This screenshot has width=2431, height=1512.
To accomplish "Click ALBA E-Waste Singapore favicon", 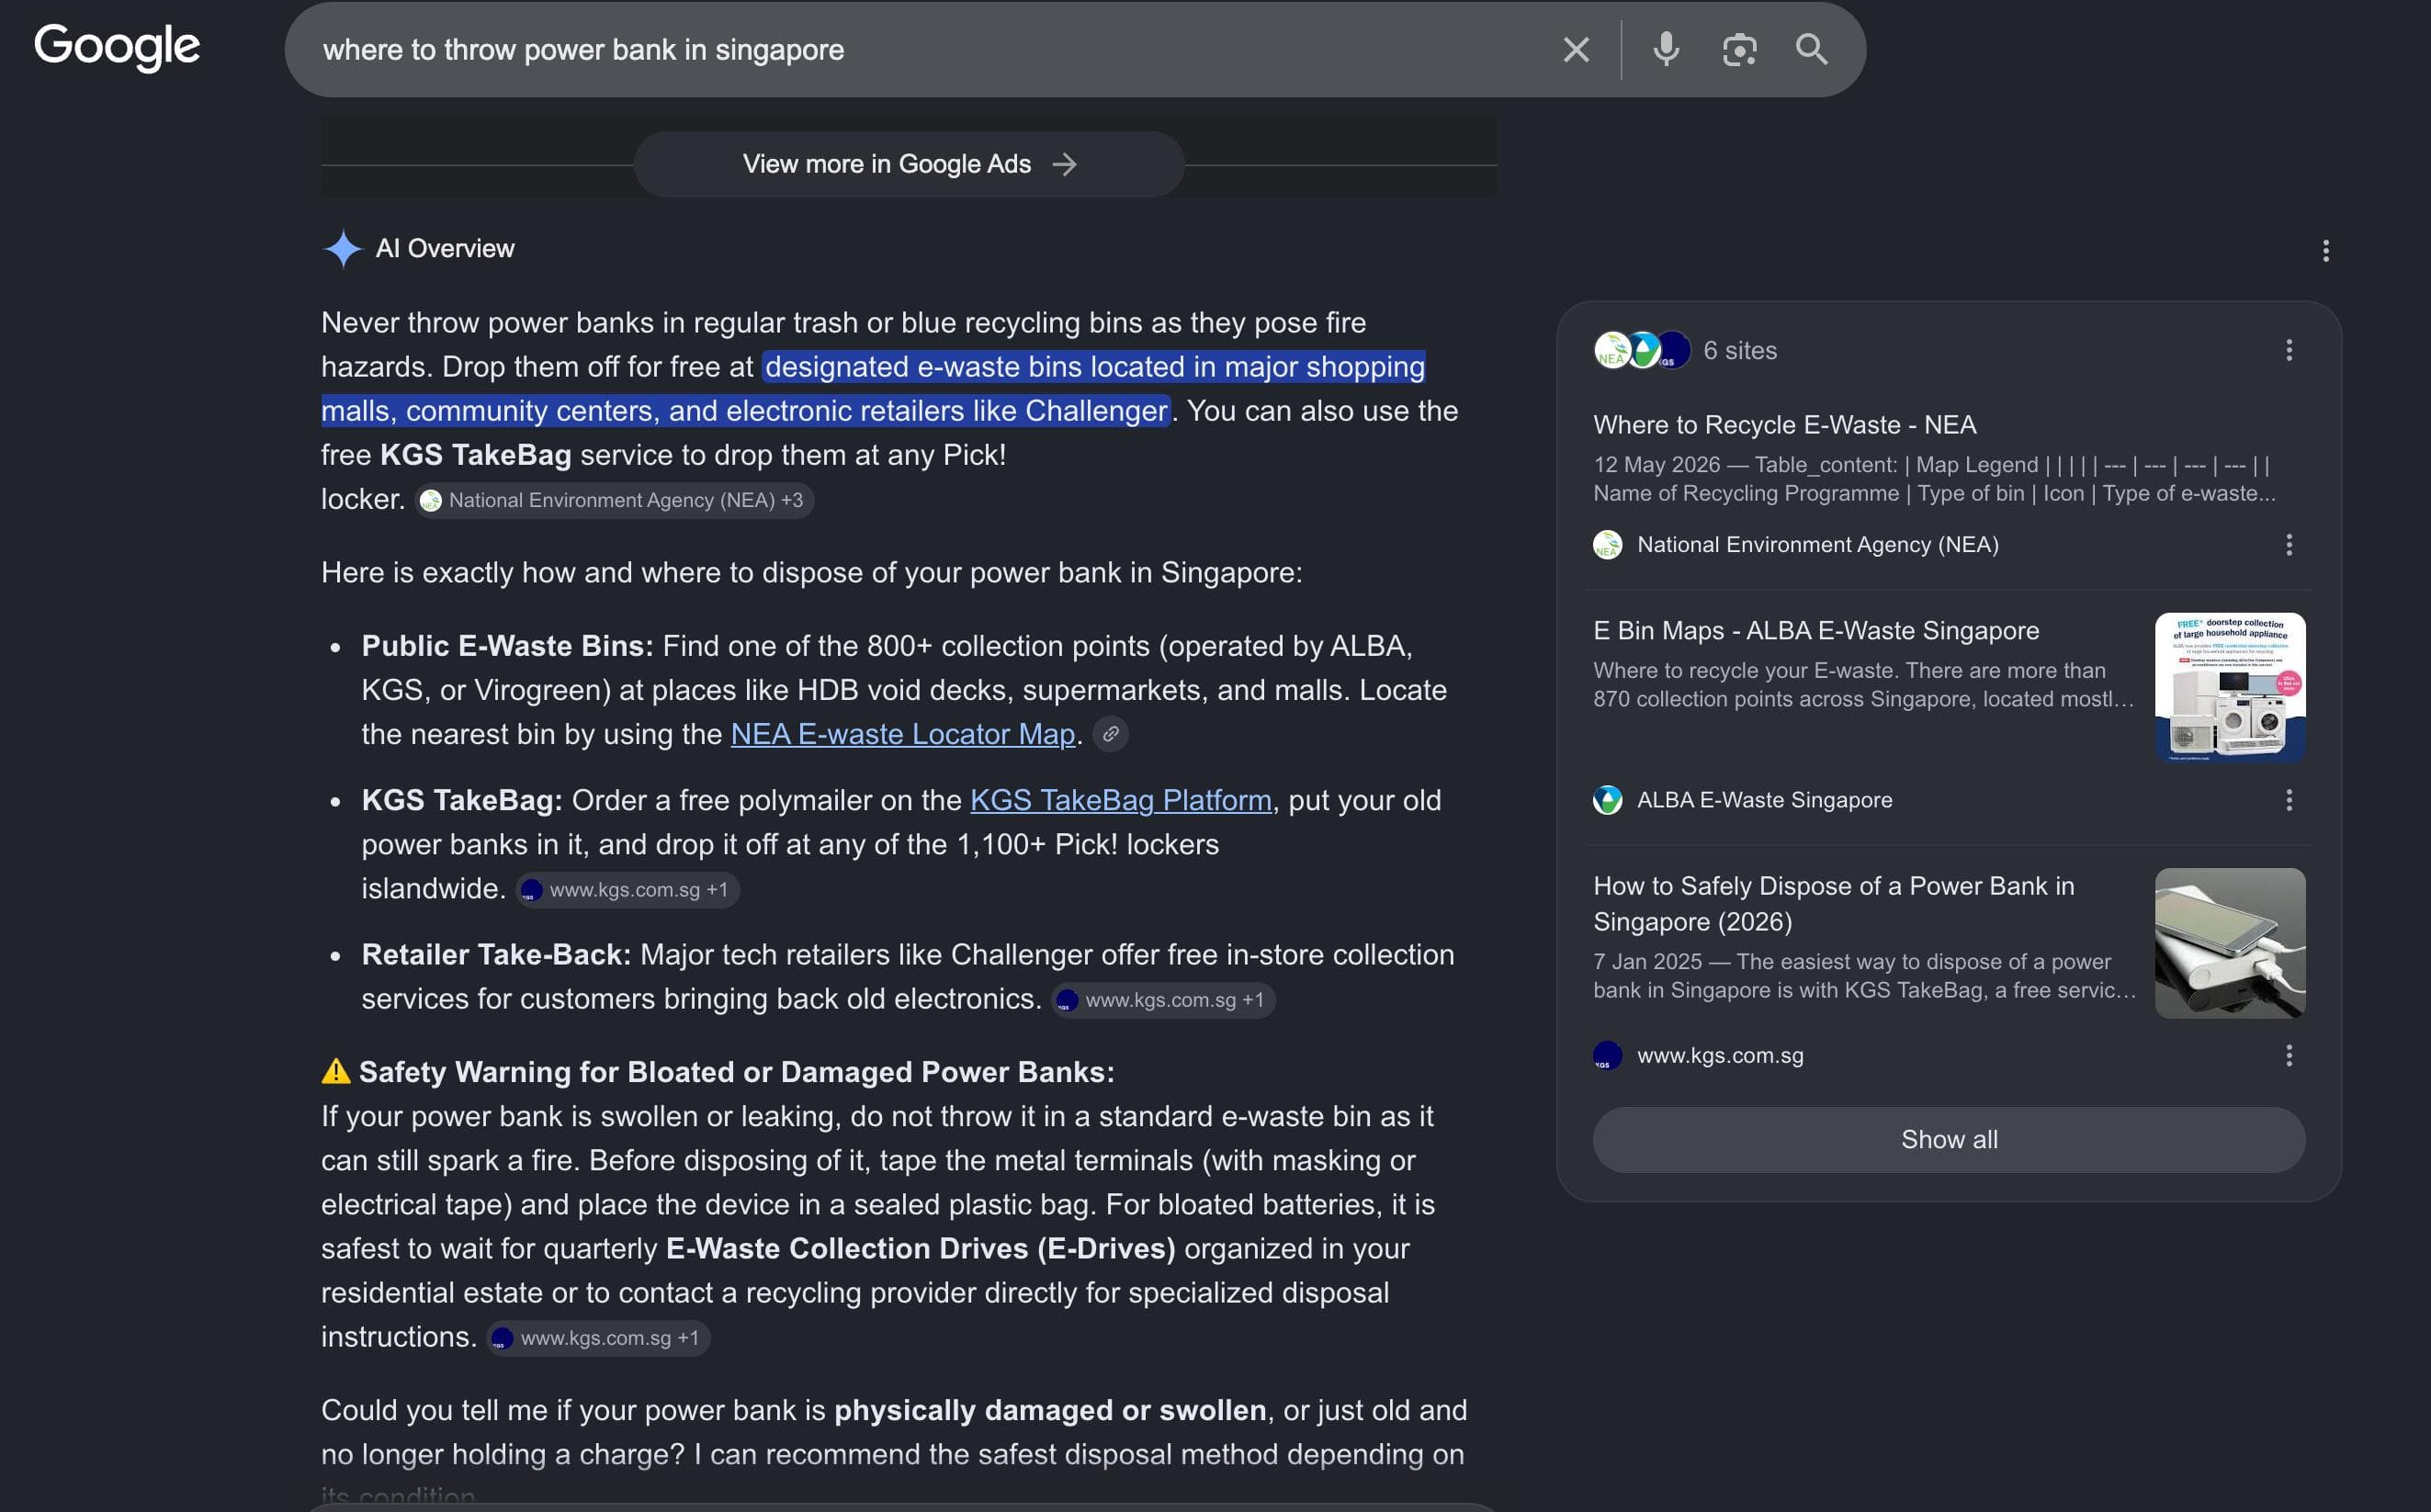I will pyautogui.click(x=1607, y=800).
